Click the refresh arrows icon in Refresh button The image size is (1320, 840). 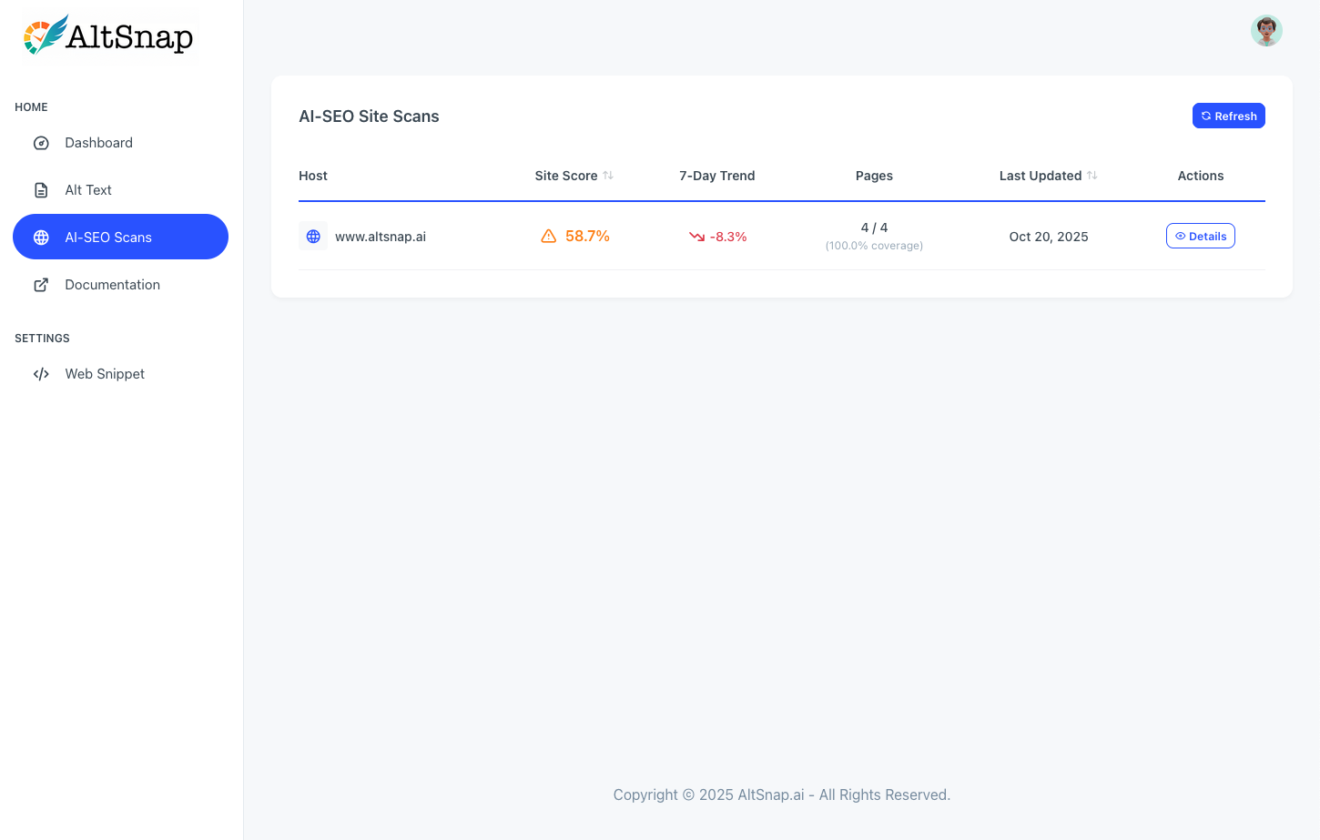1205,116
